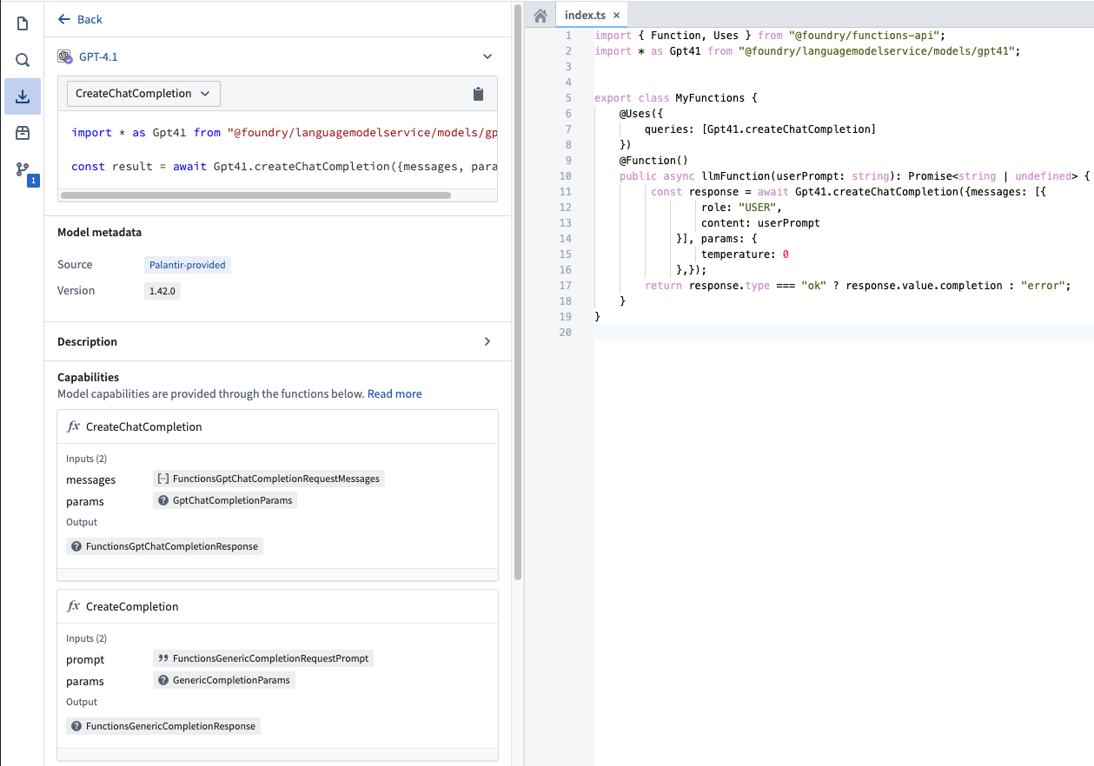The image size is (1094, 766).
Task: Click the FunctionsGenericCompletionResponse output chip
Action: (x=163, y=726)
